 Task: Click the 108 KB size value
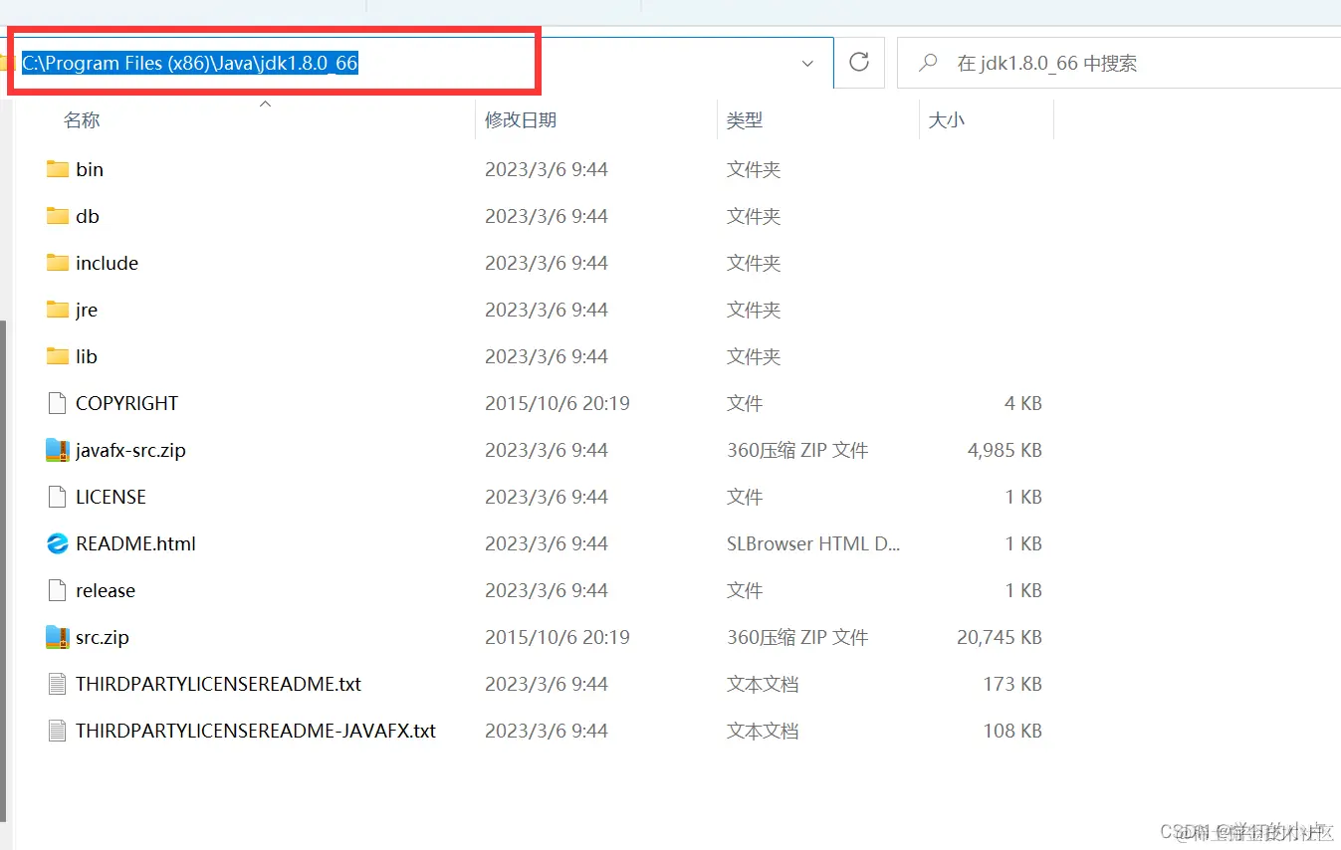1012,731
